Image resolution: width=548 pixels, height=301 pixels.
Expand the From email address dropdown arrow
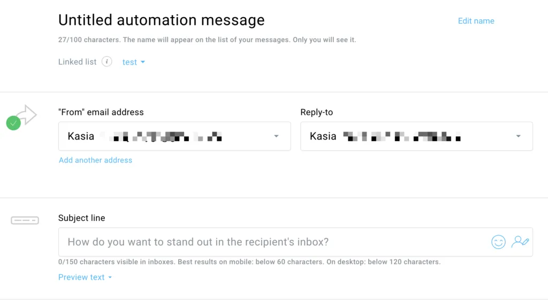click(x=276, y=136)
